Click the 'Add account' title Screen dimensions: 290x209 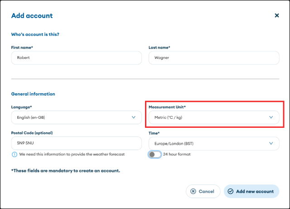(32, 16)
